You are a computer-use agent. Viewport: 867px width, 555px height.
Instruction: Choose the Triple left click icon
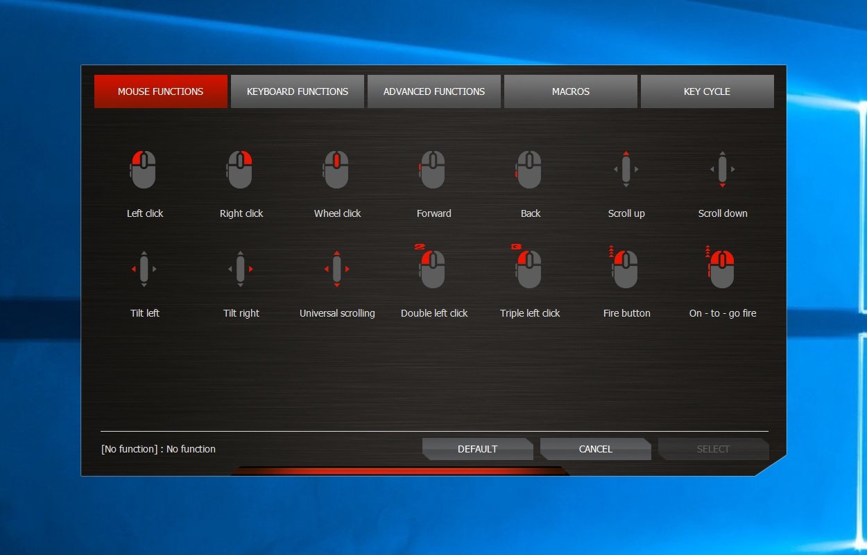click(527, 266)
